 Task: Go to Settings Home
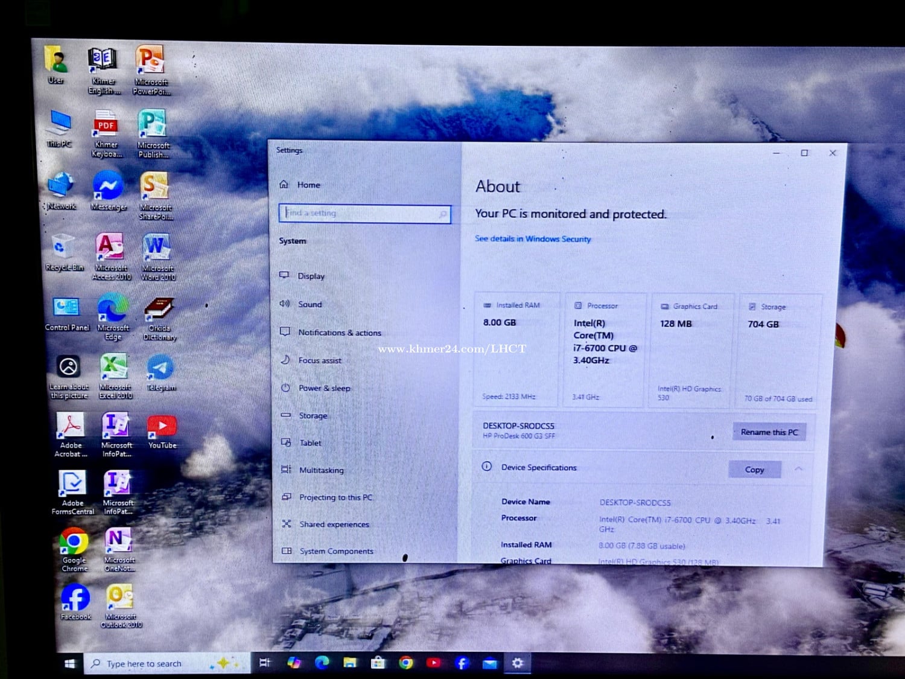coord(308,185)
